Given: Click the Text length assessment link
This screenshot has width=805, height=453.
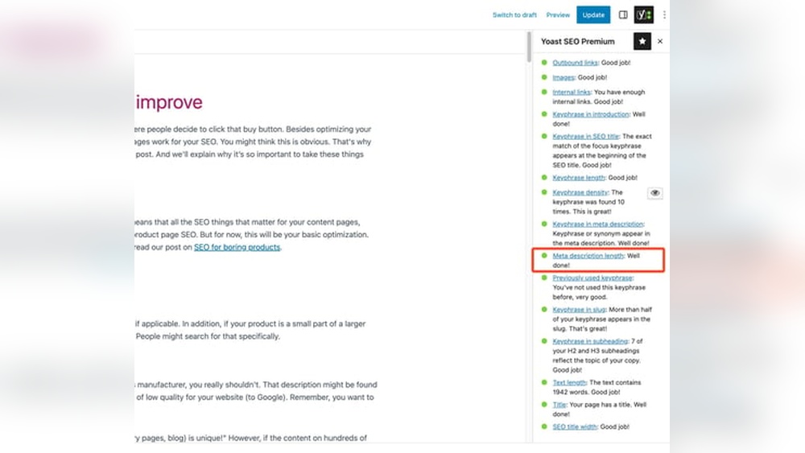Looking at the screenshot, I should click(569, 382).
